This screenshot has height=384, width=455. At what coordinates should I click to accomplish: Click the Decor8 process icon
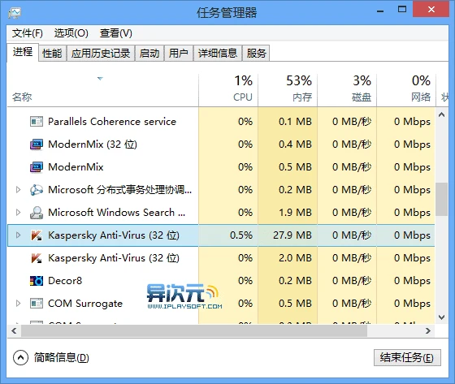[37, 280]
